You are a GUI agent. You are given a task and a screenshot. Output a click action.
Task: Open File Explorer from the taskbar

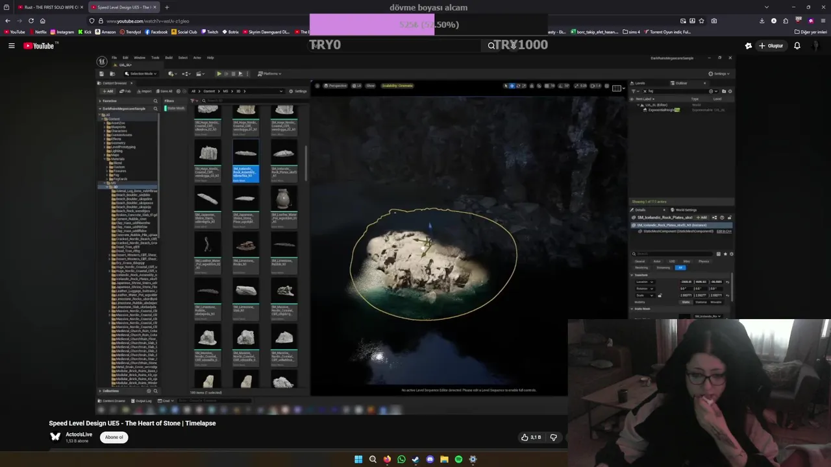click(x=444, y=459)
